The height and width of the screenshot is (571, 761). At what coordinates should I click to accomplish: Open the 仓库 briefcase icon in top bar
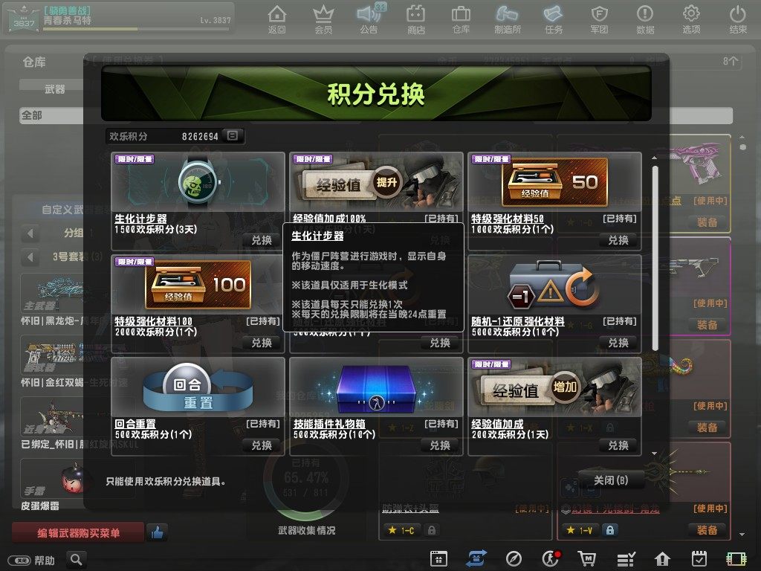pos(461,19)
